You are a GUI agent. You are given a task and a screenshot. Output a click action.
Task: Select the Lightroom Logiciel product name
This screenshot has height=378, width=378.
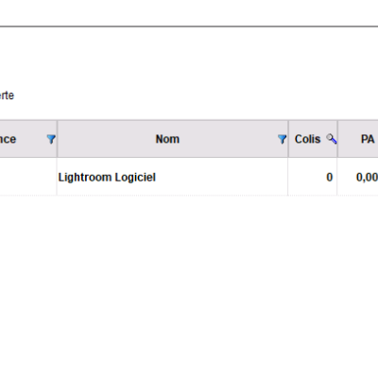107,178
